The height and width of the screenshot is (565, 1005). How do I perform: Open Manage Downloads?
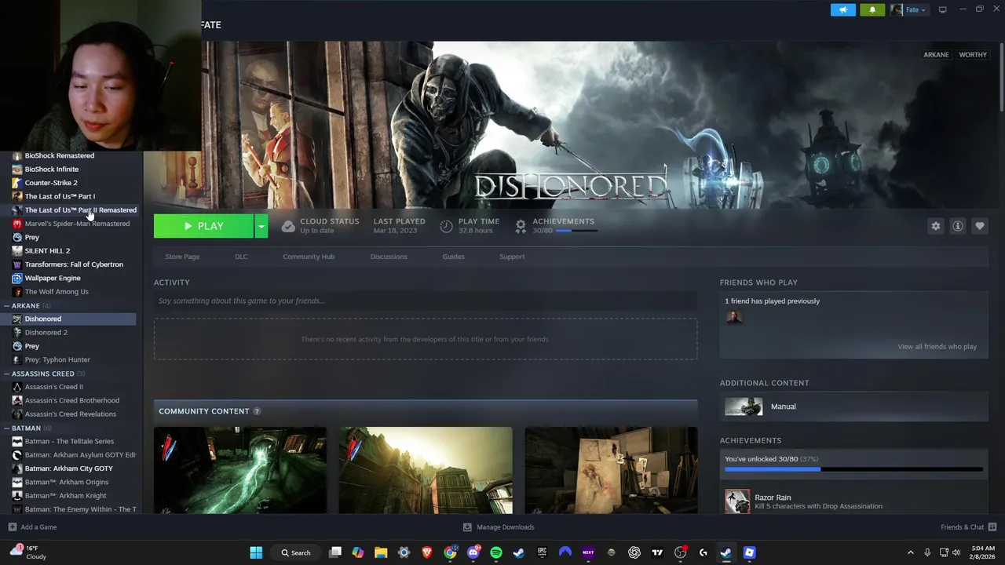pyautogui.click(x=499, y=527)
